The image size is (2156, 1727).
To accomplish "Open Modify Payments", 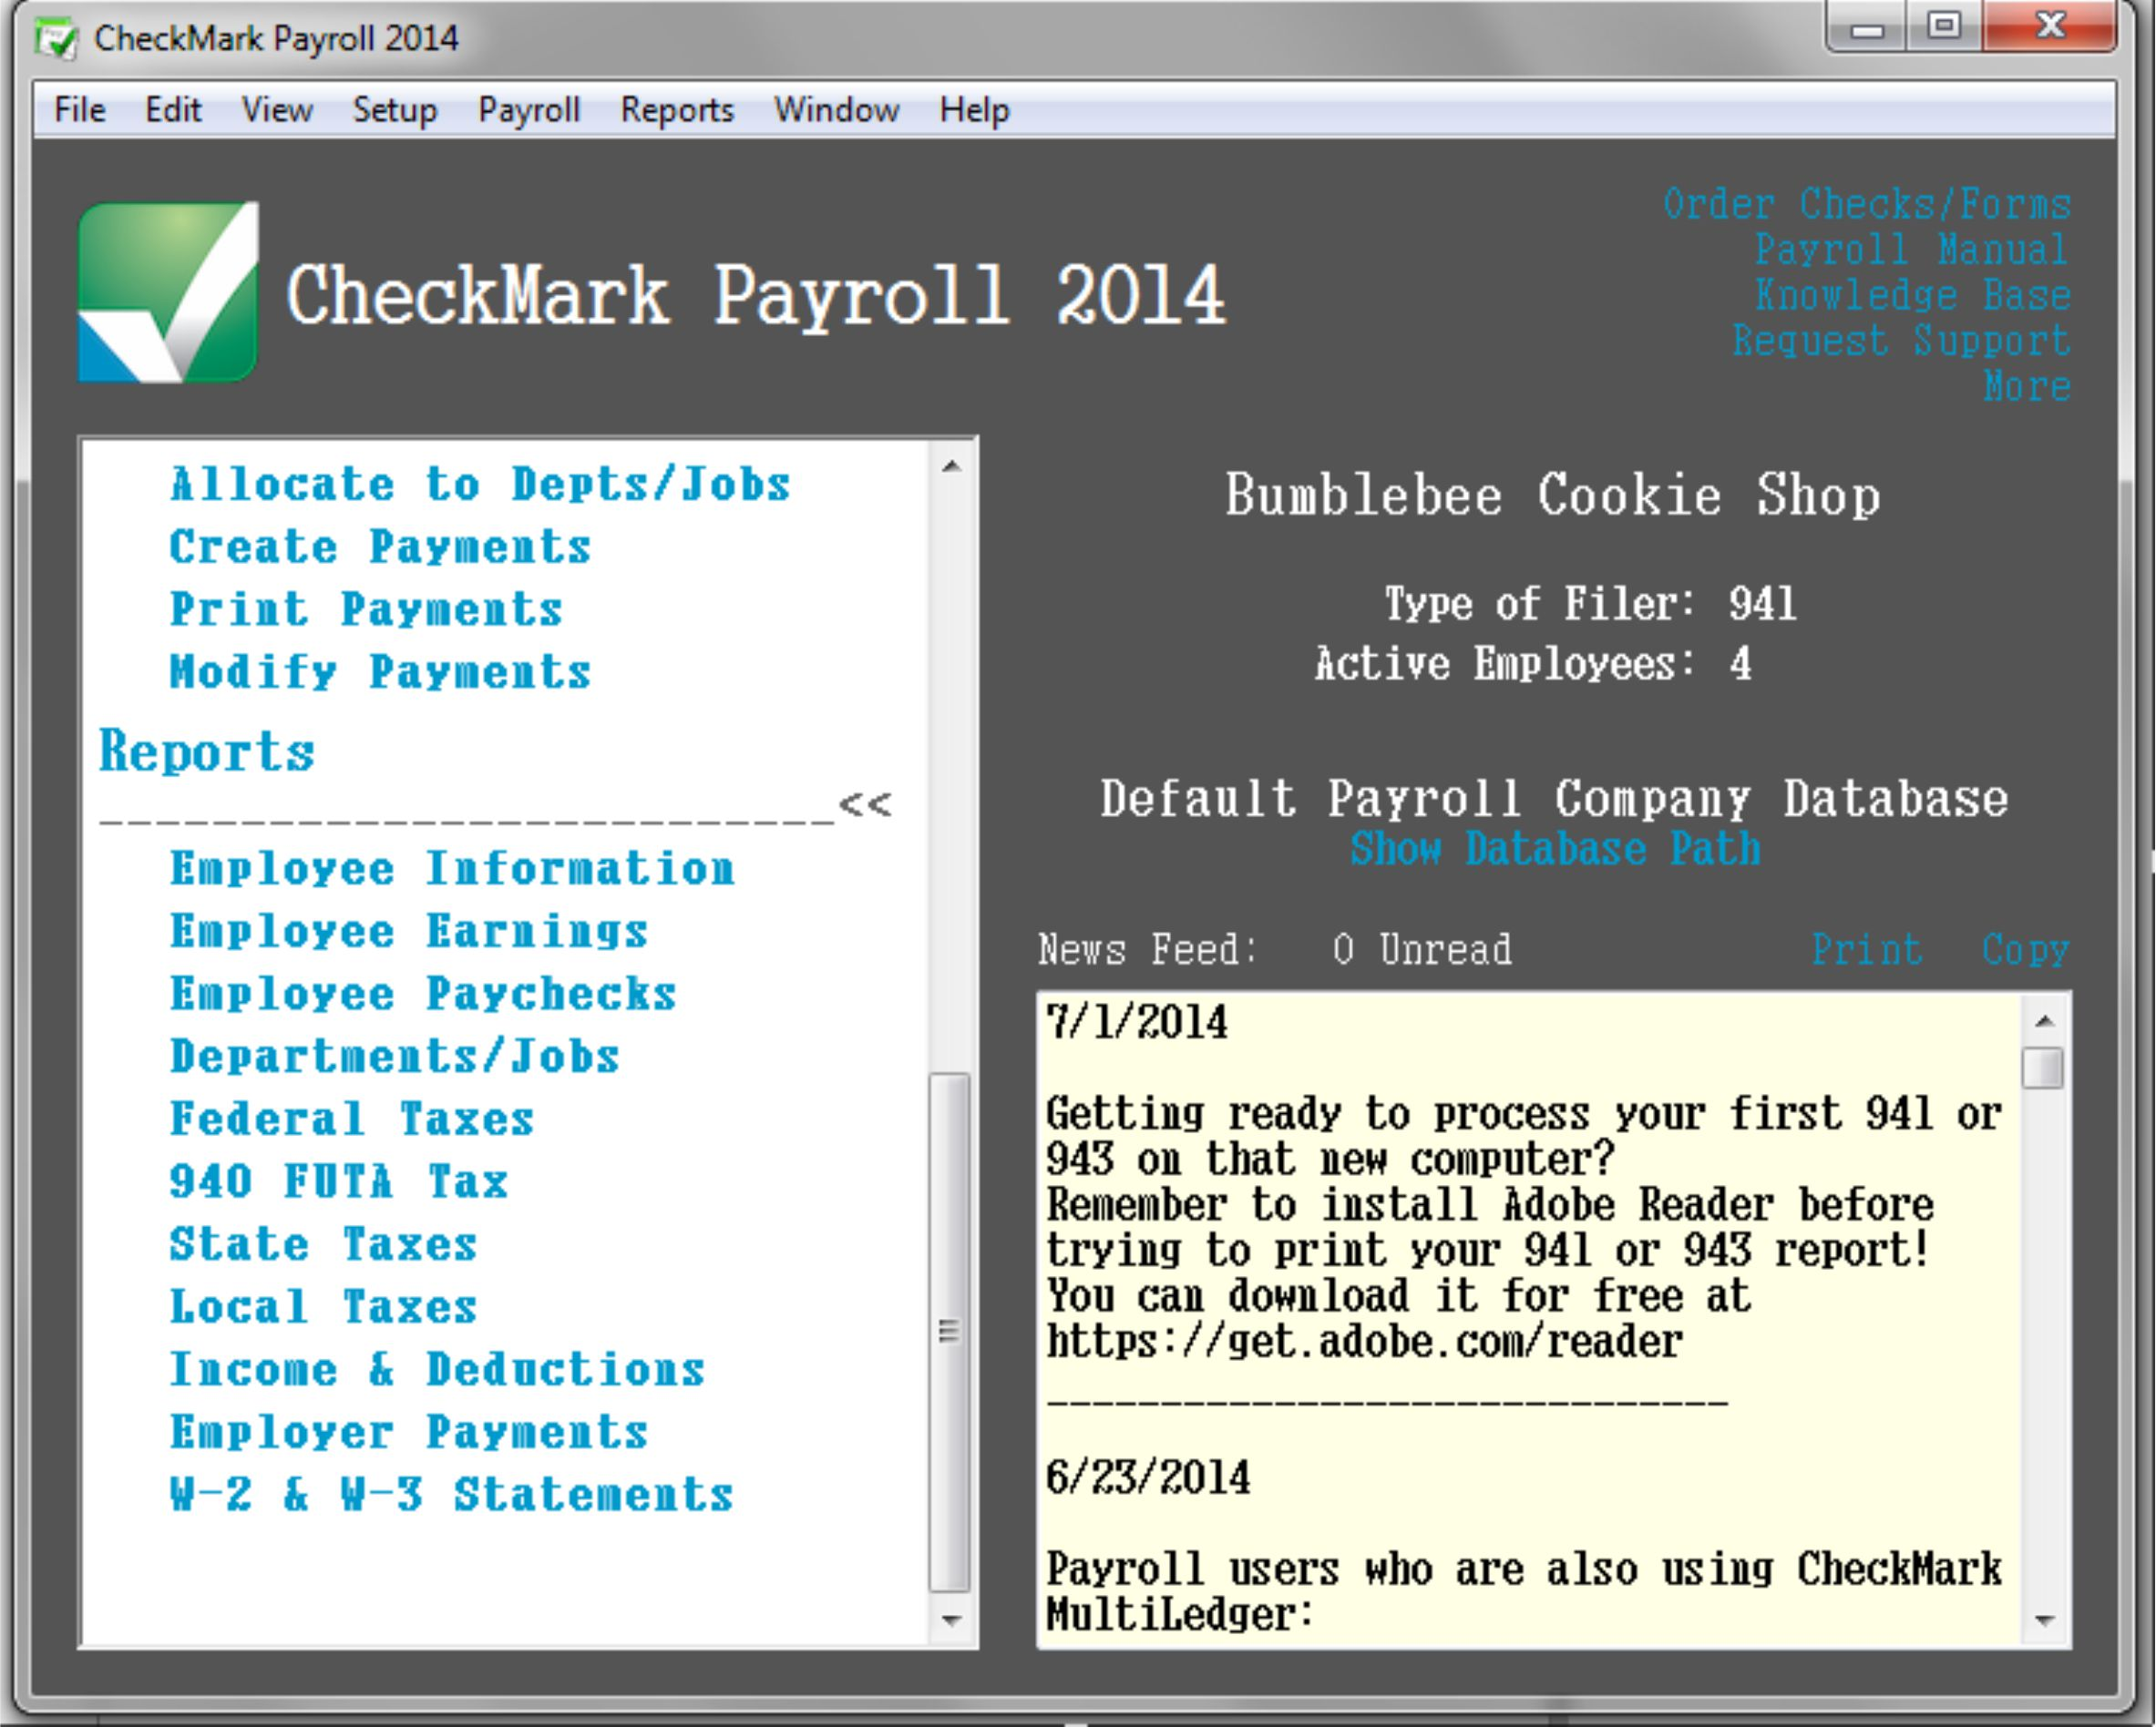I will coord(380,671).
